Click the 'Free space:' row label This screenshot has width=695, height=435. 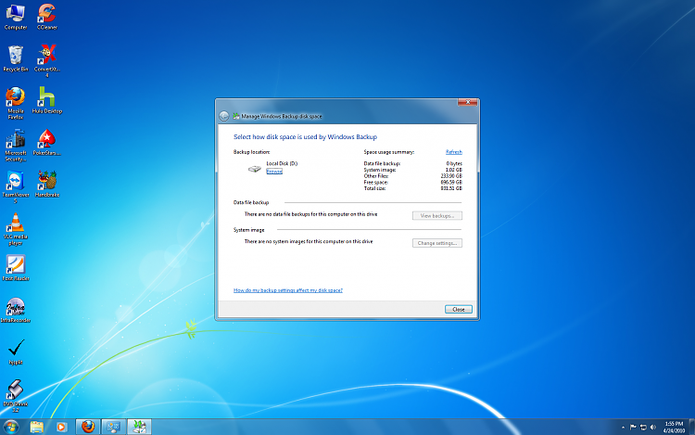point(376,182)
